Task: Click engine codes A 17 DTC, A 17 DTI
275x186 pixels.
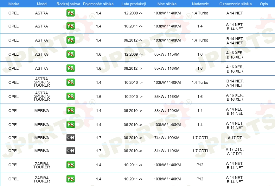Action: (235, 151)
